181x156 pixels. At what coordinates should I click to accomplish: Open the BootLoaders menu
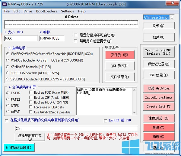point(46,11)
